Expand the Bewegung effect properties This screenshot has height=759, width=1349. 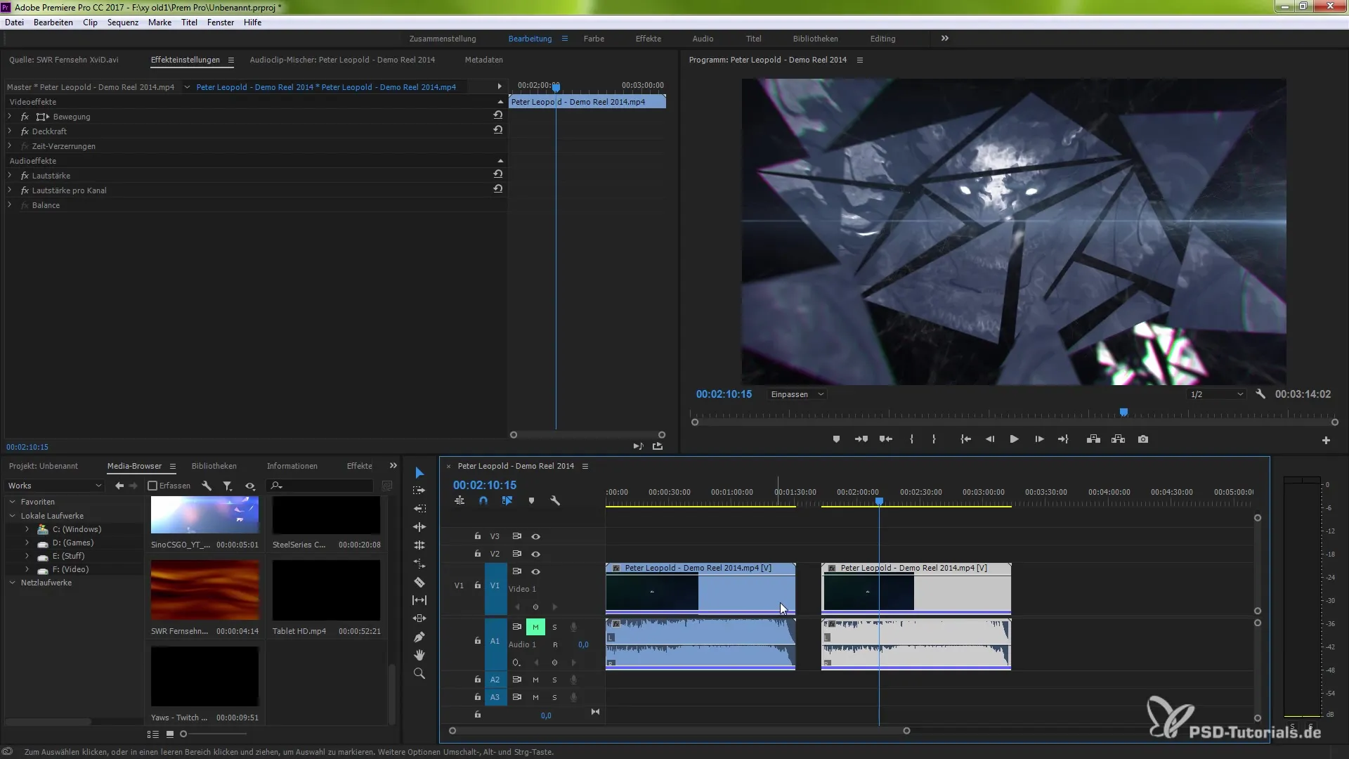[x=10, y=117]
